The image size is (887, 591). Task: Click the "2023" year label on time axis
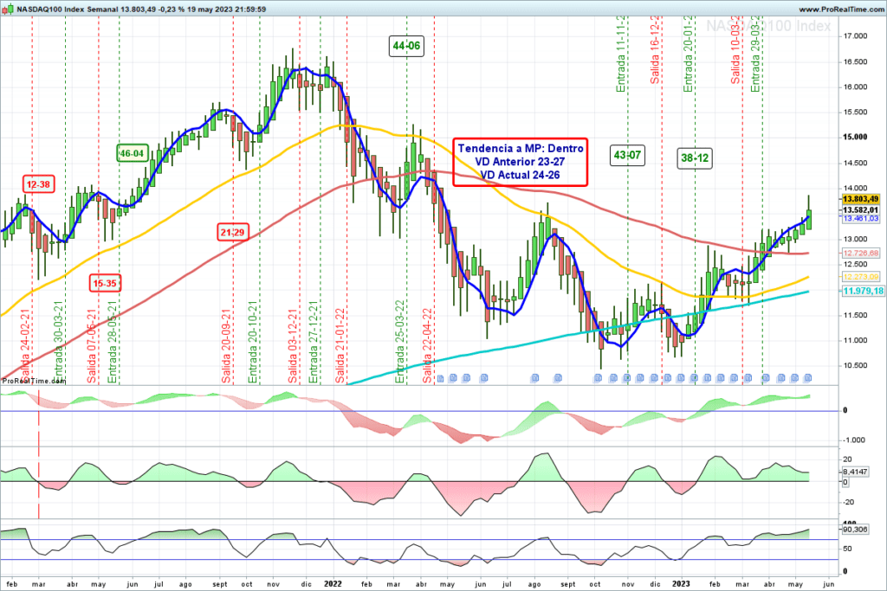pos(681,584)
